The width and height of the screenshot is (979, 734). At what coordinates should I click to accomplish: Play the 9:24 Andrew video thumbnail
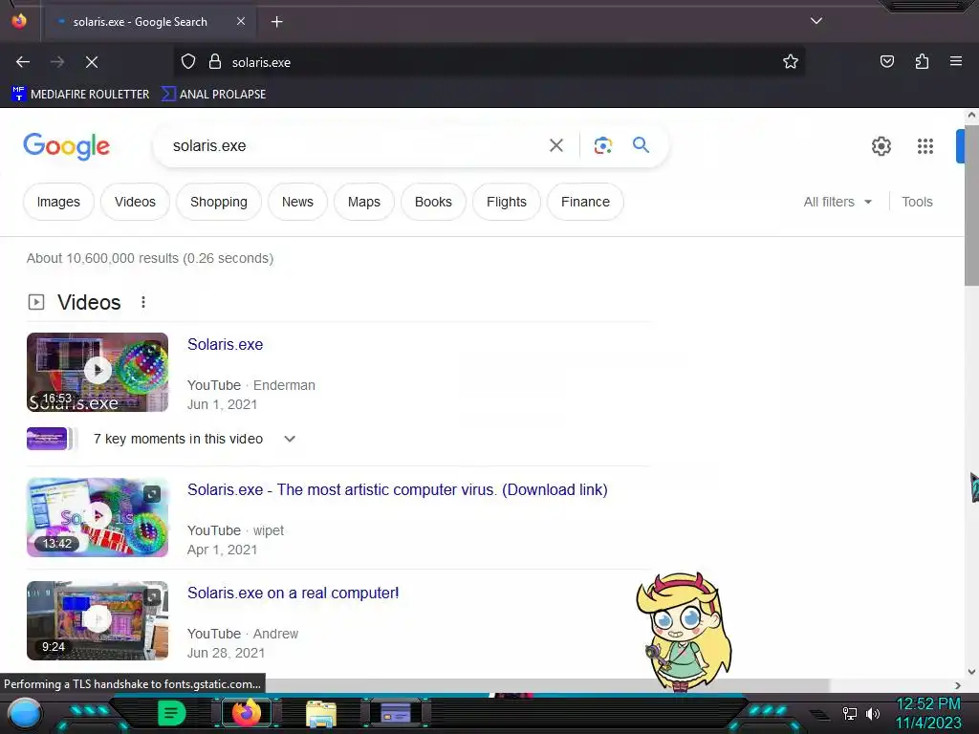(x=98, y=620)
